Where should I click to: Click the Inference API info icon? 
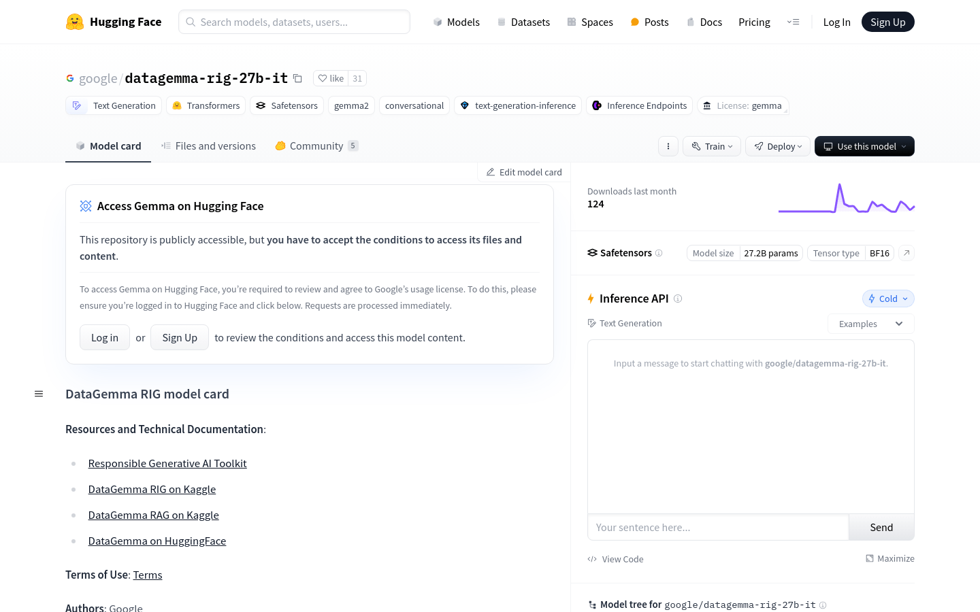point(678,299)
